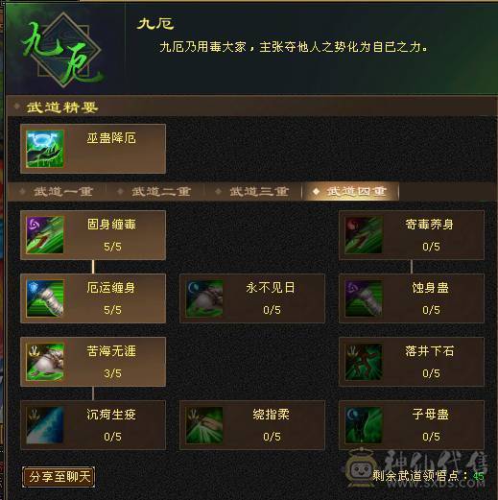Click the 蚀身蛊 skill icon
Viewport: 498px width, 500px height.
coord(364,298)
